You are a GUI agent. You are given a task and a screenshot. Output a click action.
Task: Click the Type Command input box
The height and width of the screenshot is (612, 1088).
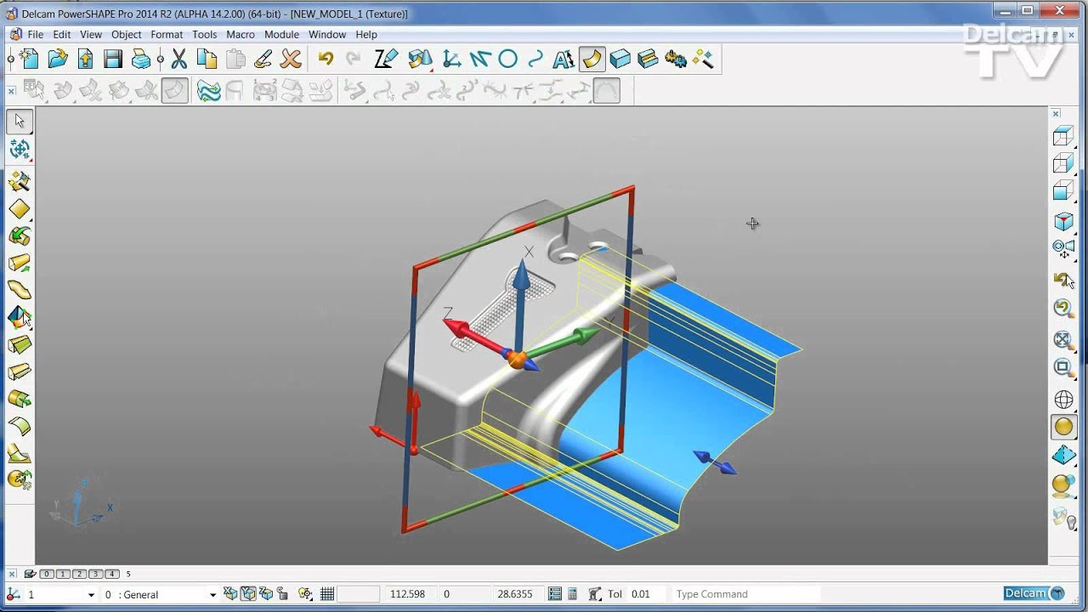[745, 594]
